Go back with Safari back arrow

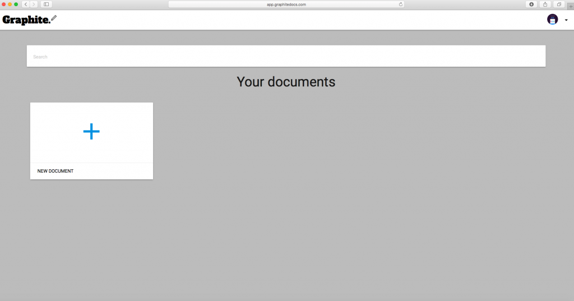point(26,4)
